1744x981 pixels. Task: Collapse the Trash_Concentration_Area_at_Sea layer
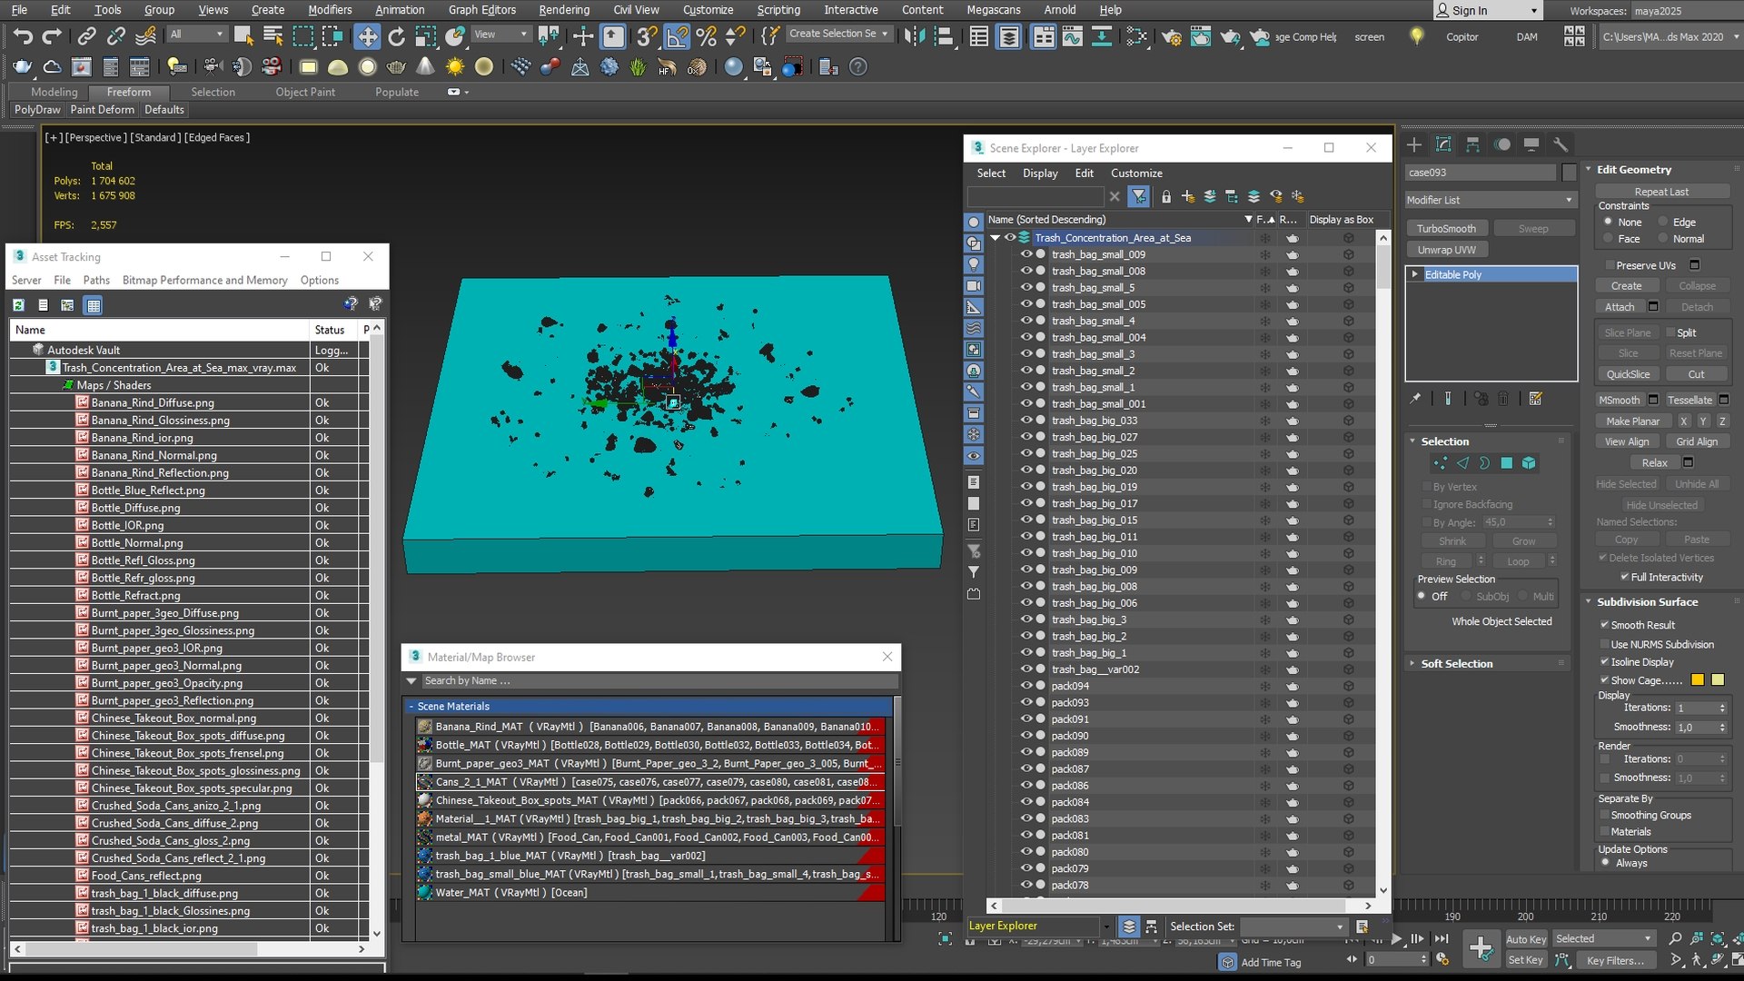coord(995,238)
